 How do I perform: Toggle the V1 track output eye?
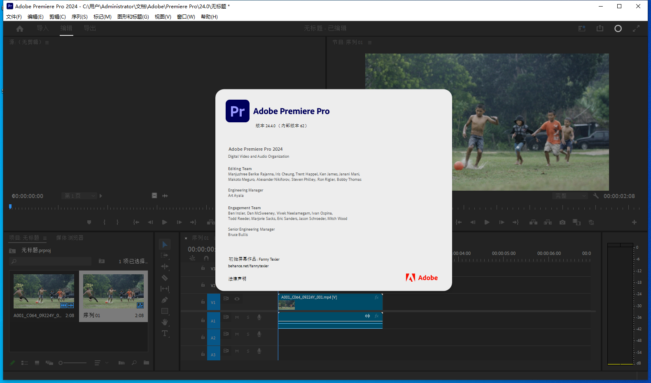click(x=237, y=299)
